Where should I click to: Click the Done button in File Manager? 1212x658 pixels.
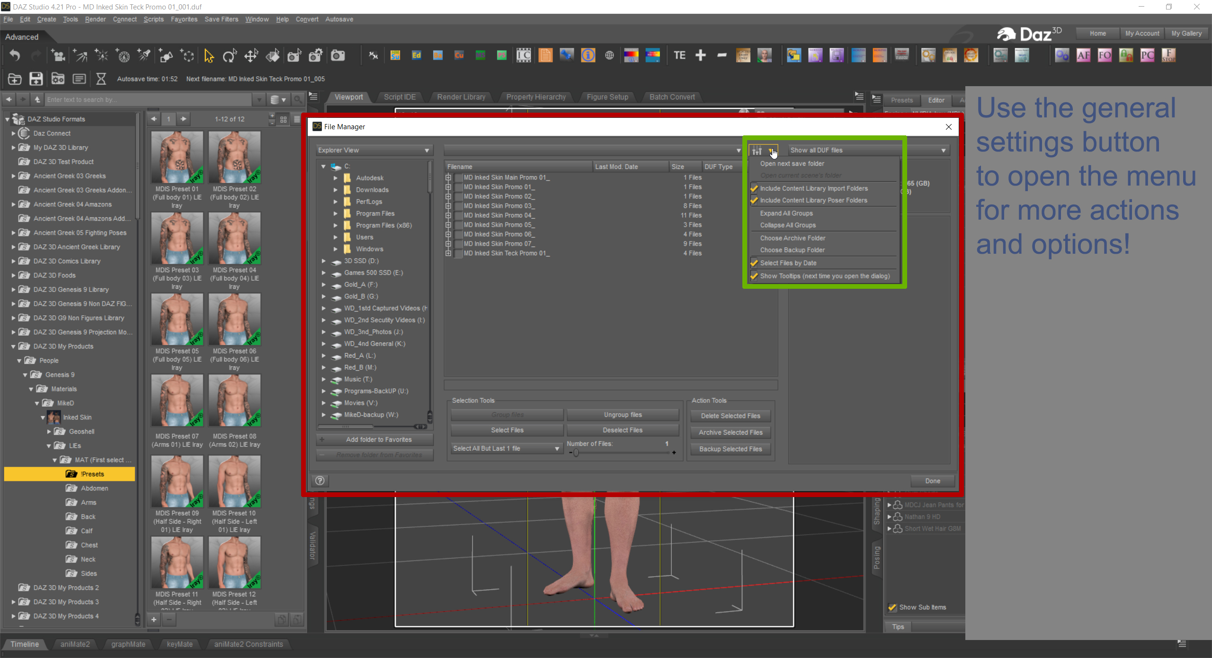[x=933, y=481]
